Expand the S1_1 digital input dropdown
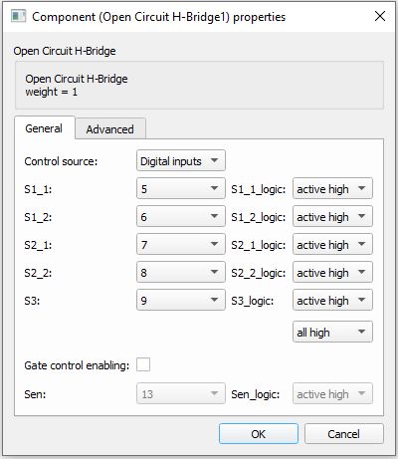 181,188
